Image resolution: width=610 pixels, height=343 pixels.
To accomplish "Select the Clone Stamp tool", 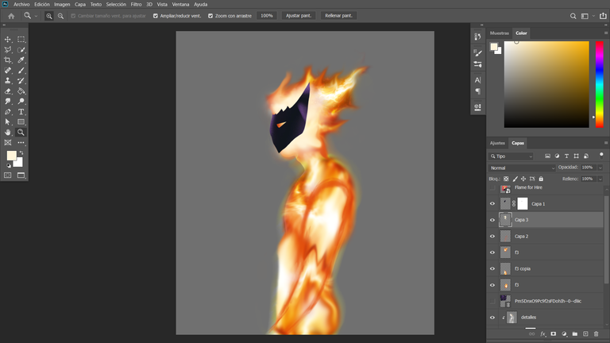I will click(8, 80).
